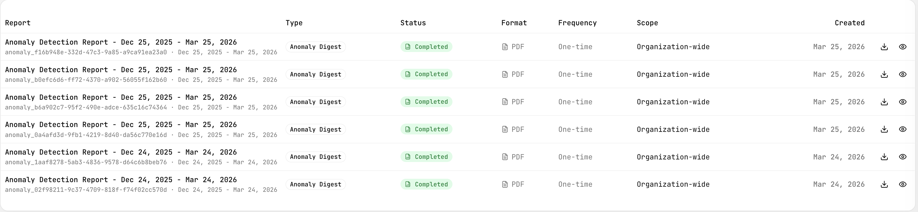Click the PDF icon for report anomaly_02f98211
Image resolution: width=918 pixels, height=212 pixels.
[504, 184]
